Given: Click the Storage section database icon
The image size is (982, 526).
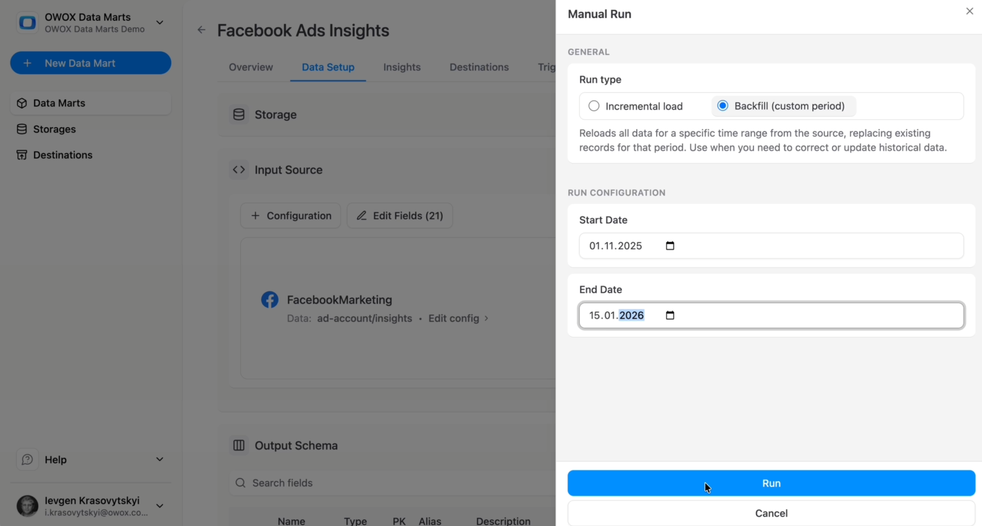Looking at the screenshot, I should coord(239,114).
